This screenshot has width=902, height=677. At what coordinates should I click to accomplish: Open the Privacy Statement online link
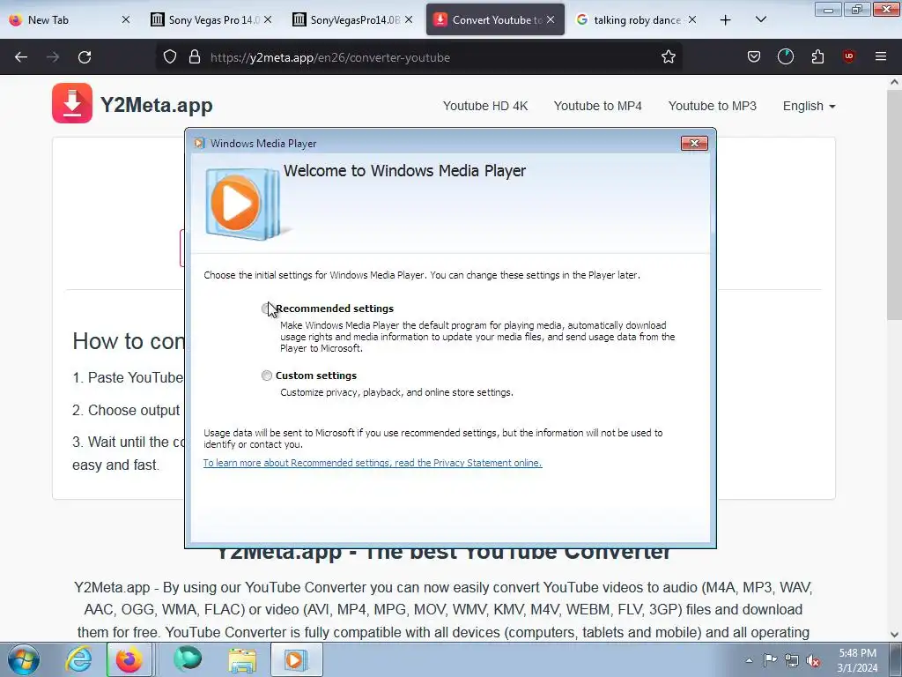point(373,463)
